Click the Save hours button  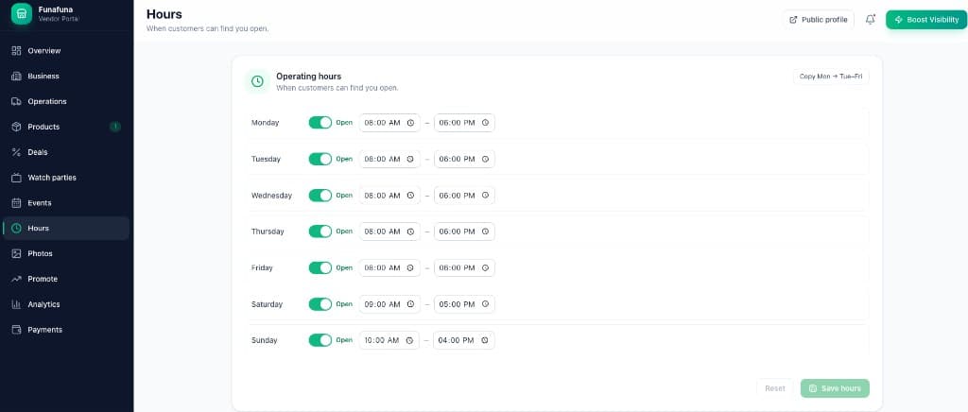pyautogui.click(x=835, y=388)
